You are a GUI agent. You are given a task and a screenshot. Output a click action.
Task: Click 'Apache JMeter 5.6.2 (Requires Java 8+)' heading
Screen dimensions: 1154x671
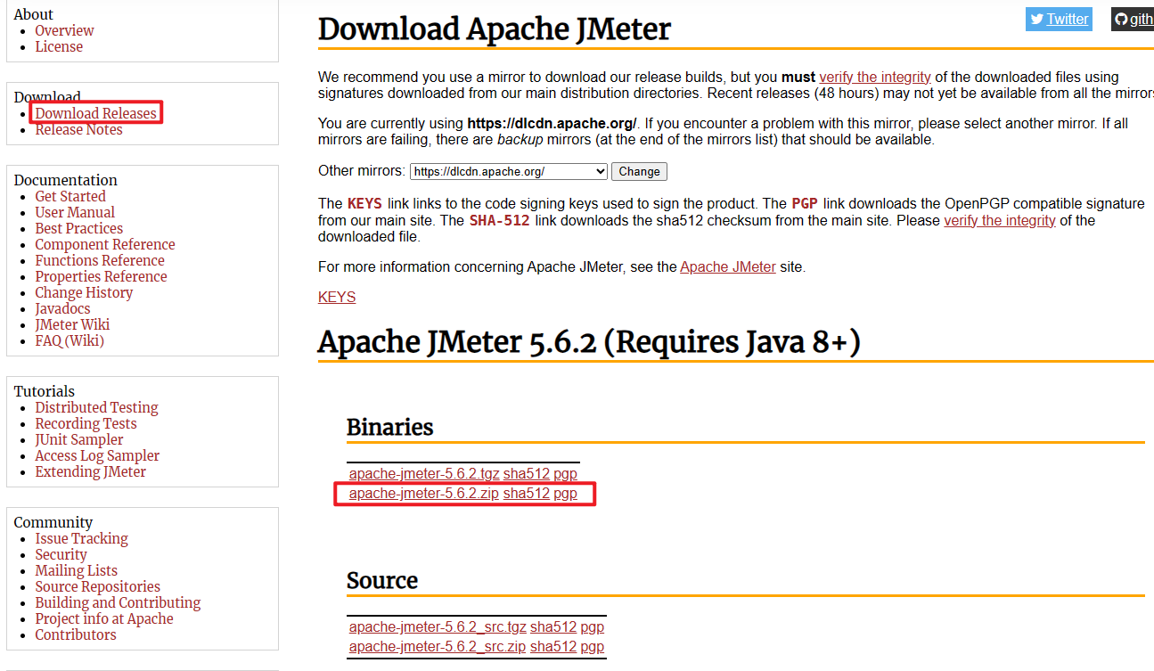click(589, 342)
